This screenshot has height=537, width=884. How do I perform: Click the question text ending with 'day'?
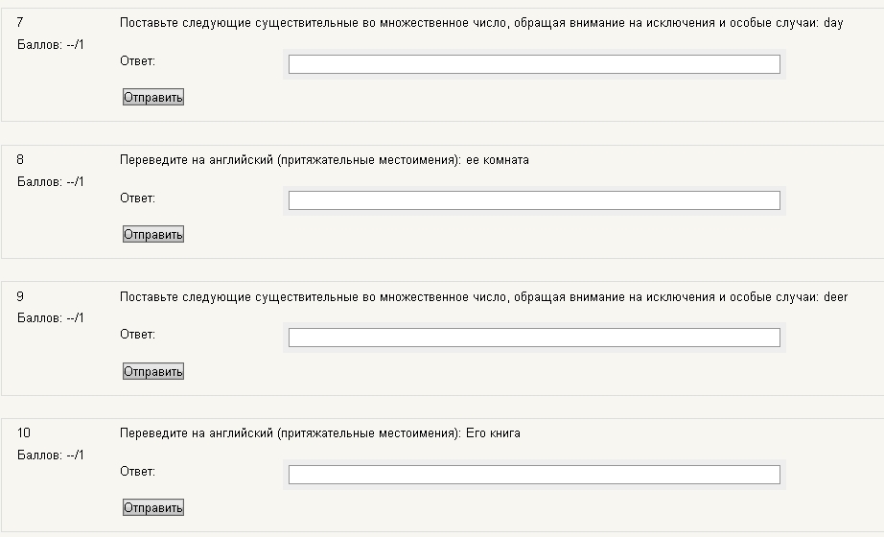point(481,23)
